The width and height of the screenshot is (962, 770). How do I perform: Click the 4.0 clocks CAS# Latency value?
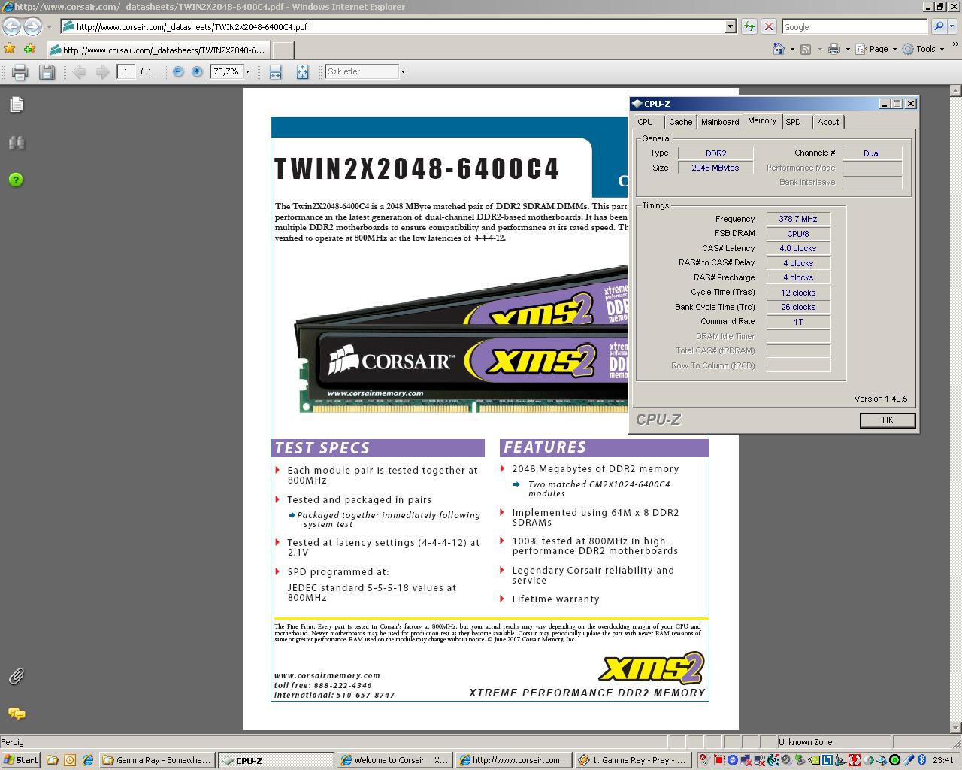coord(798,248)
